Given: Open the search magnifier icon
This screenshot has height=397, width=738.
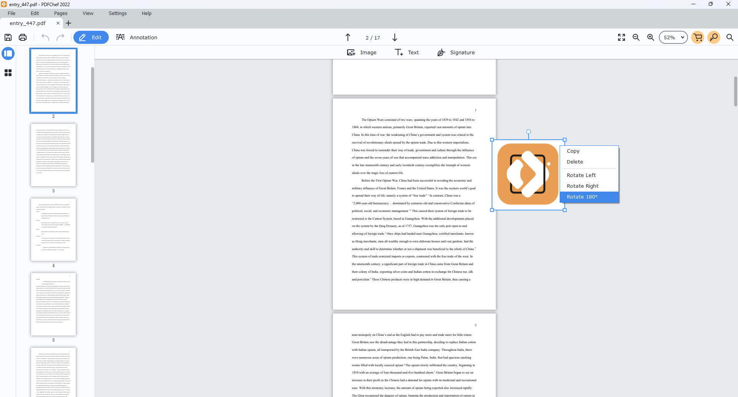Looking at the screenshot, I should 730,37.
